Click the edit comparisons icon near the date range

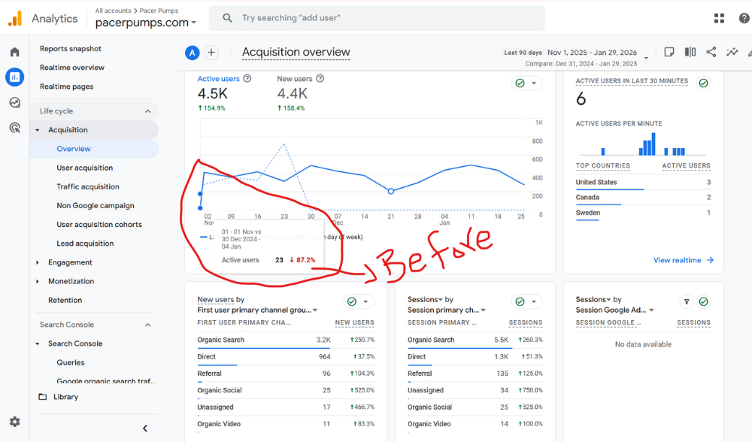coord(690,52)
